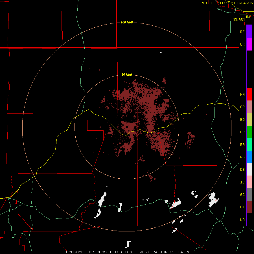Image resolution: width=254 pixels, height=254 pixels.
Task: Click the UK legend label
Action: [242, 44]
